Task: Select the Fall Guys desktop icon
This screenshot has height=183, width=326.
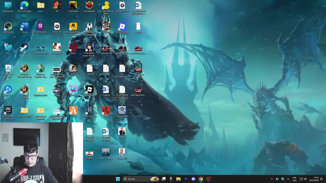Action: pos(73,91)
